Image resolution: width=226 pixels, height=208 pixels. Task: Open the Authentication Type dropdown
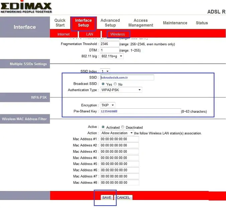click(121, 90)
